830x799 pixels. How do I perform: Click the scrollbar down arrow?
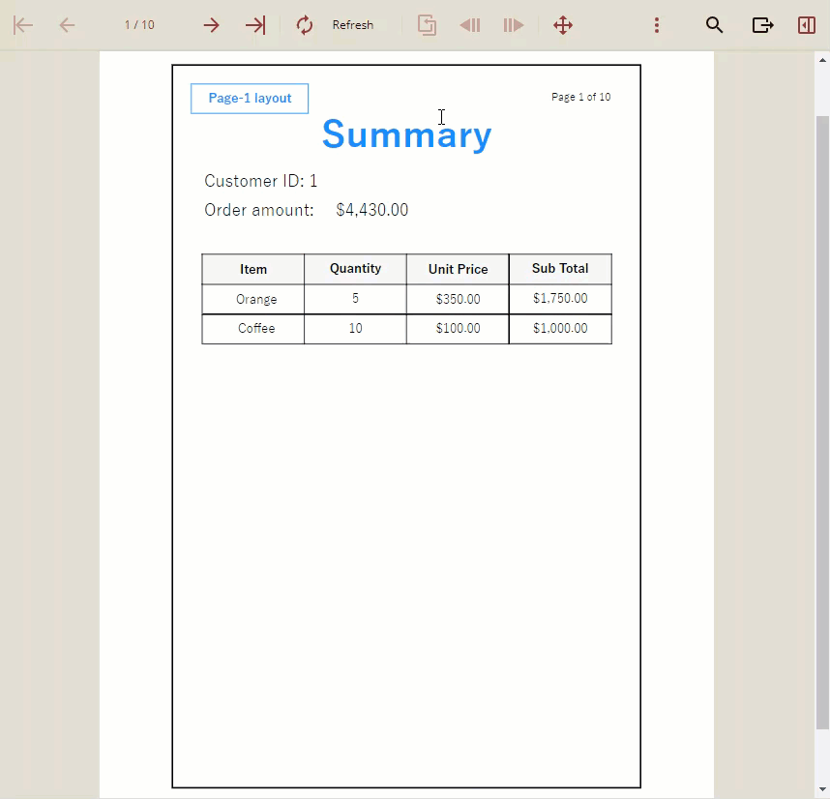tap(822, 790)
